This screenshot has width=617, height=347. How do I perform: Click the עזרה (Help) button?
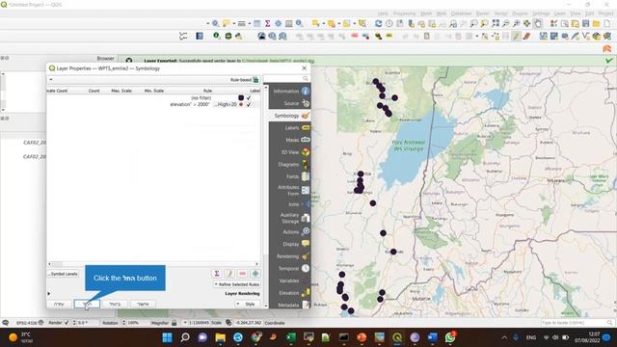point(59,304)
